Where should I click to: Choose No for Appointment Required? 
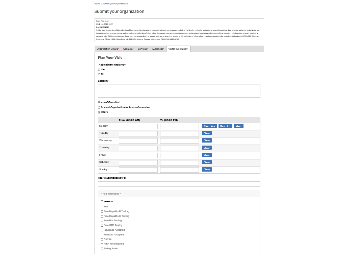(x=99, y=74)
